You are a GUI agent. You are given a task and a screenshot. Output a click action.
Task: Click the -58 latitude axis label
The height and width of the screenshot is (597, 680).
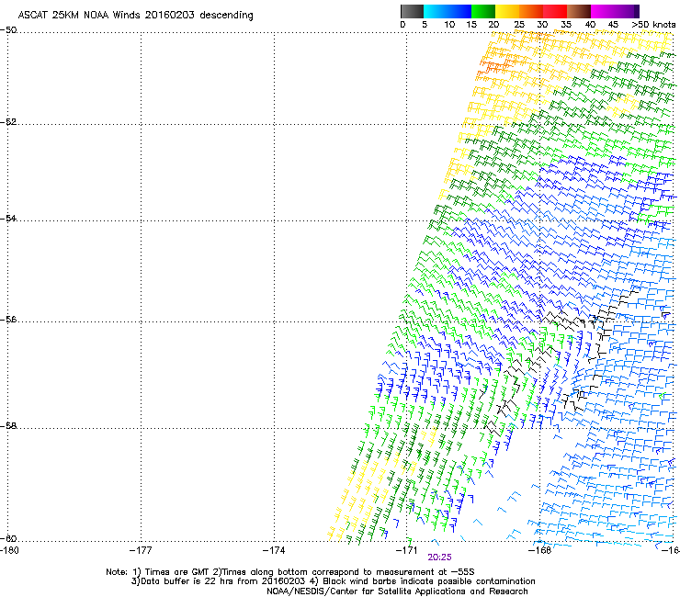tap(8, 426)
